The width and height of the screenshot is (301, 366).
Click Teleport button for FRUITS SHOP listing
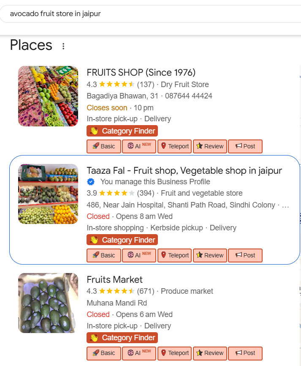174,146
